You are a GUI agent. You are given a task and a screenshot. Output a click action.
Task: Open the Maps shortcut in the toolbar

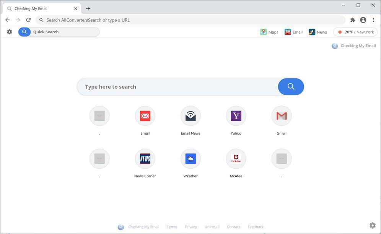pos(269,32)
